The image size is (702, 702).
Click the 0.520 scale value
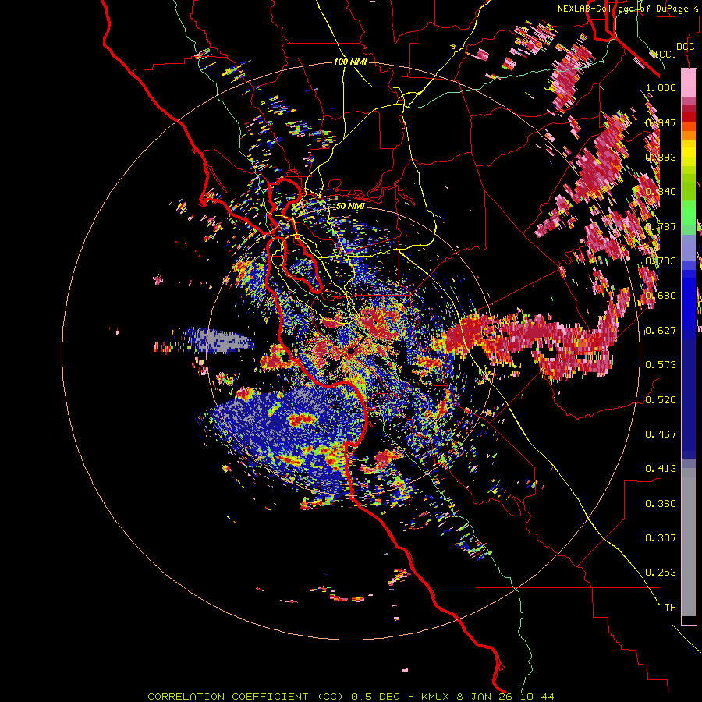[661, 399]
